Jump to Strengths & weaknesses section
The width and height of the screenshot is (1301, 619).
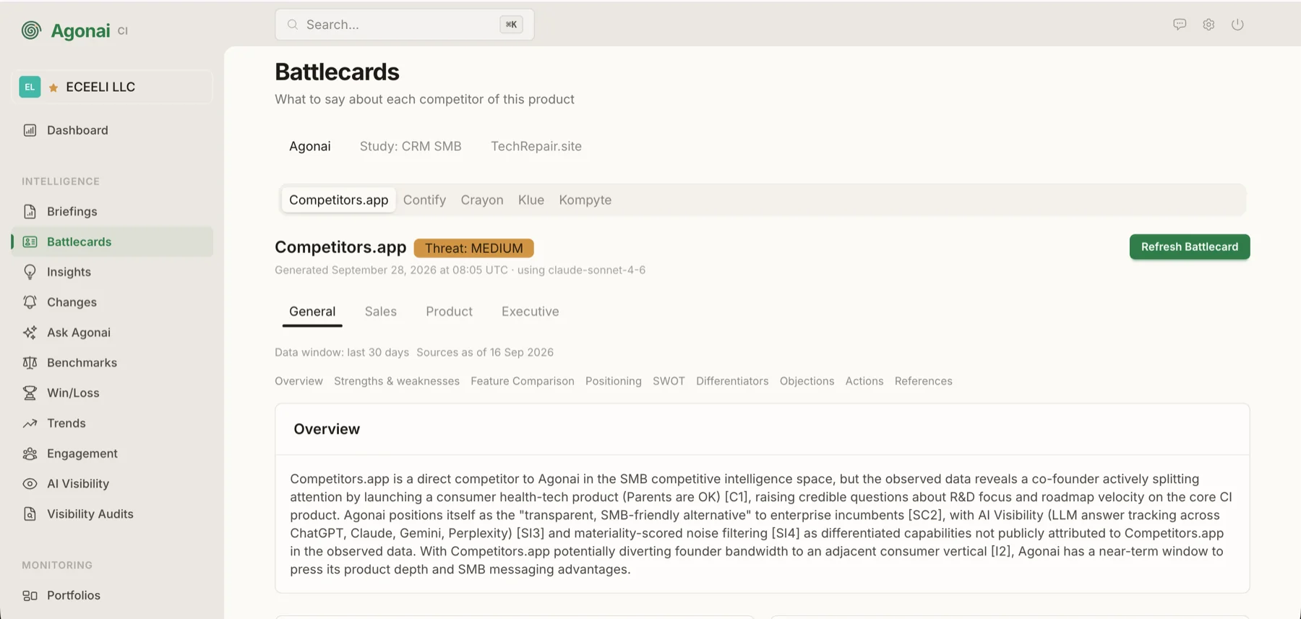397,381
